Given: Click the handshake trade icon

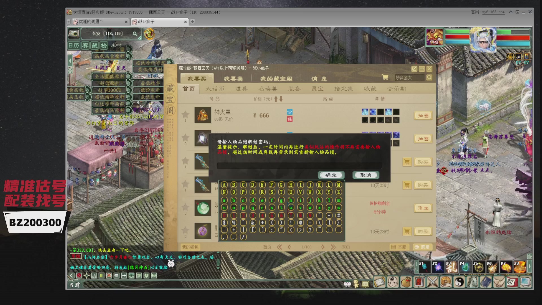Looking at the screenshot, I should pyautogui.click(x=499, y=282).
